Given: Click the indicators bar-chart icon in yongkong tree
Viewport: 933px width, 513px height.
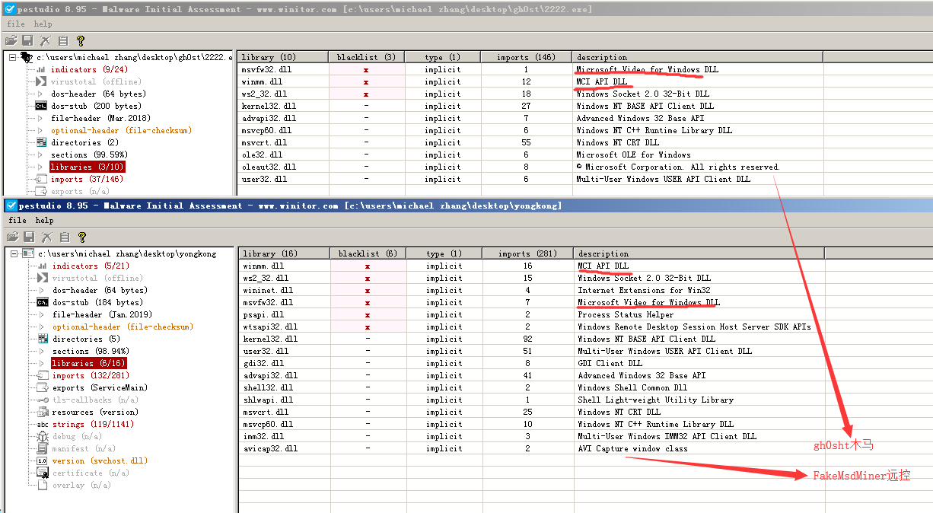Looking at the screenshot, I should [x=43, y=266].
